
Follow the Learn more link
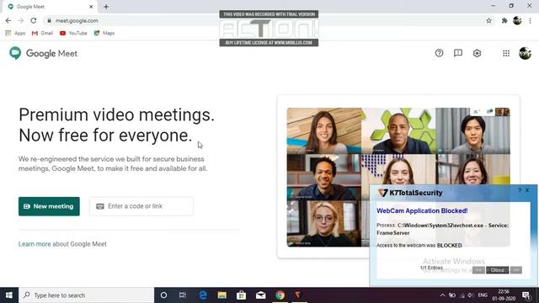point(35,244)
